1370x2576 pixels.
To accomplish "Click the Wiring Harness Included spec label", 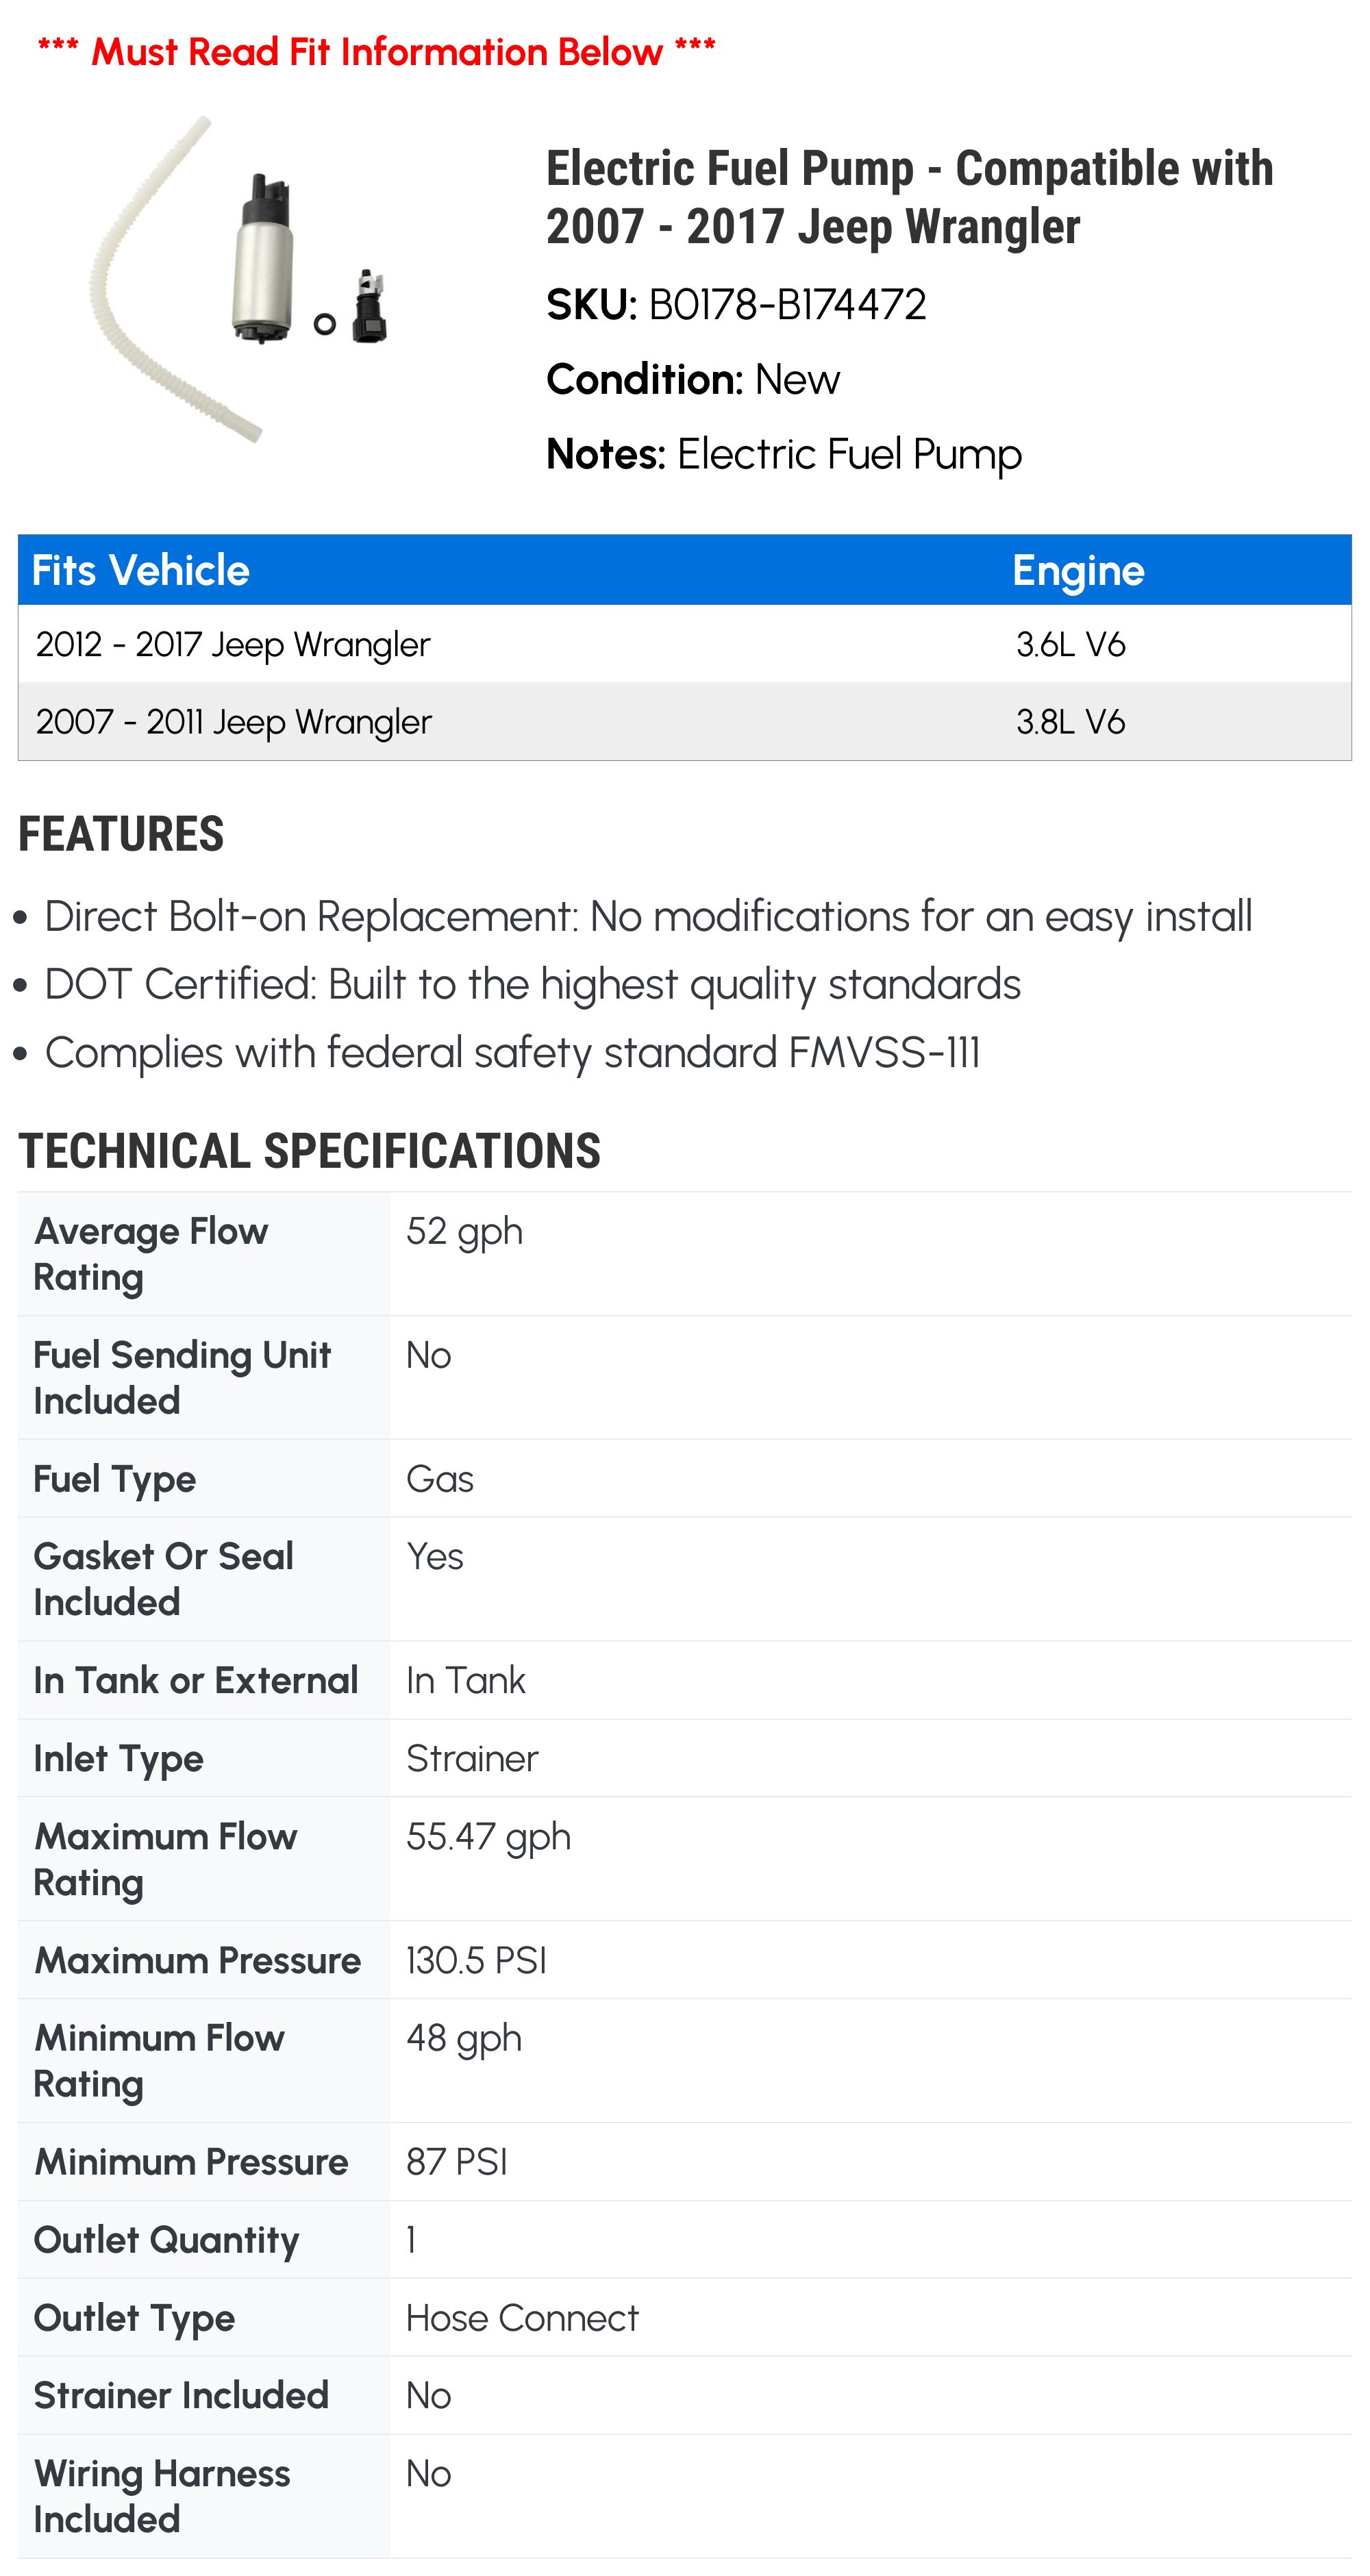I will pyautogui.click(x=161, y=2496).
